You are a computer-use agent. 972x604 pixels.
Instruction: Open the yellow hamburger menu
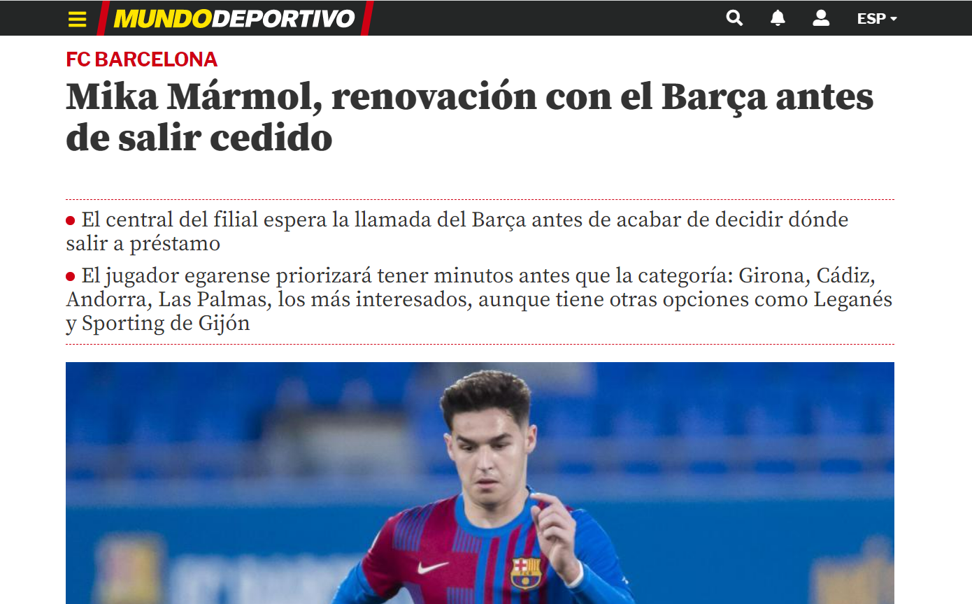[78, 19]
